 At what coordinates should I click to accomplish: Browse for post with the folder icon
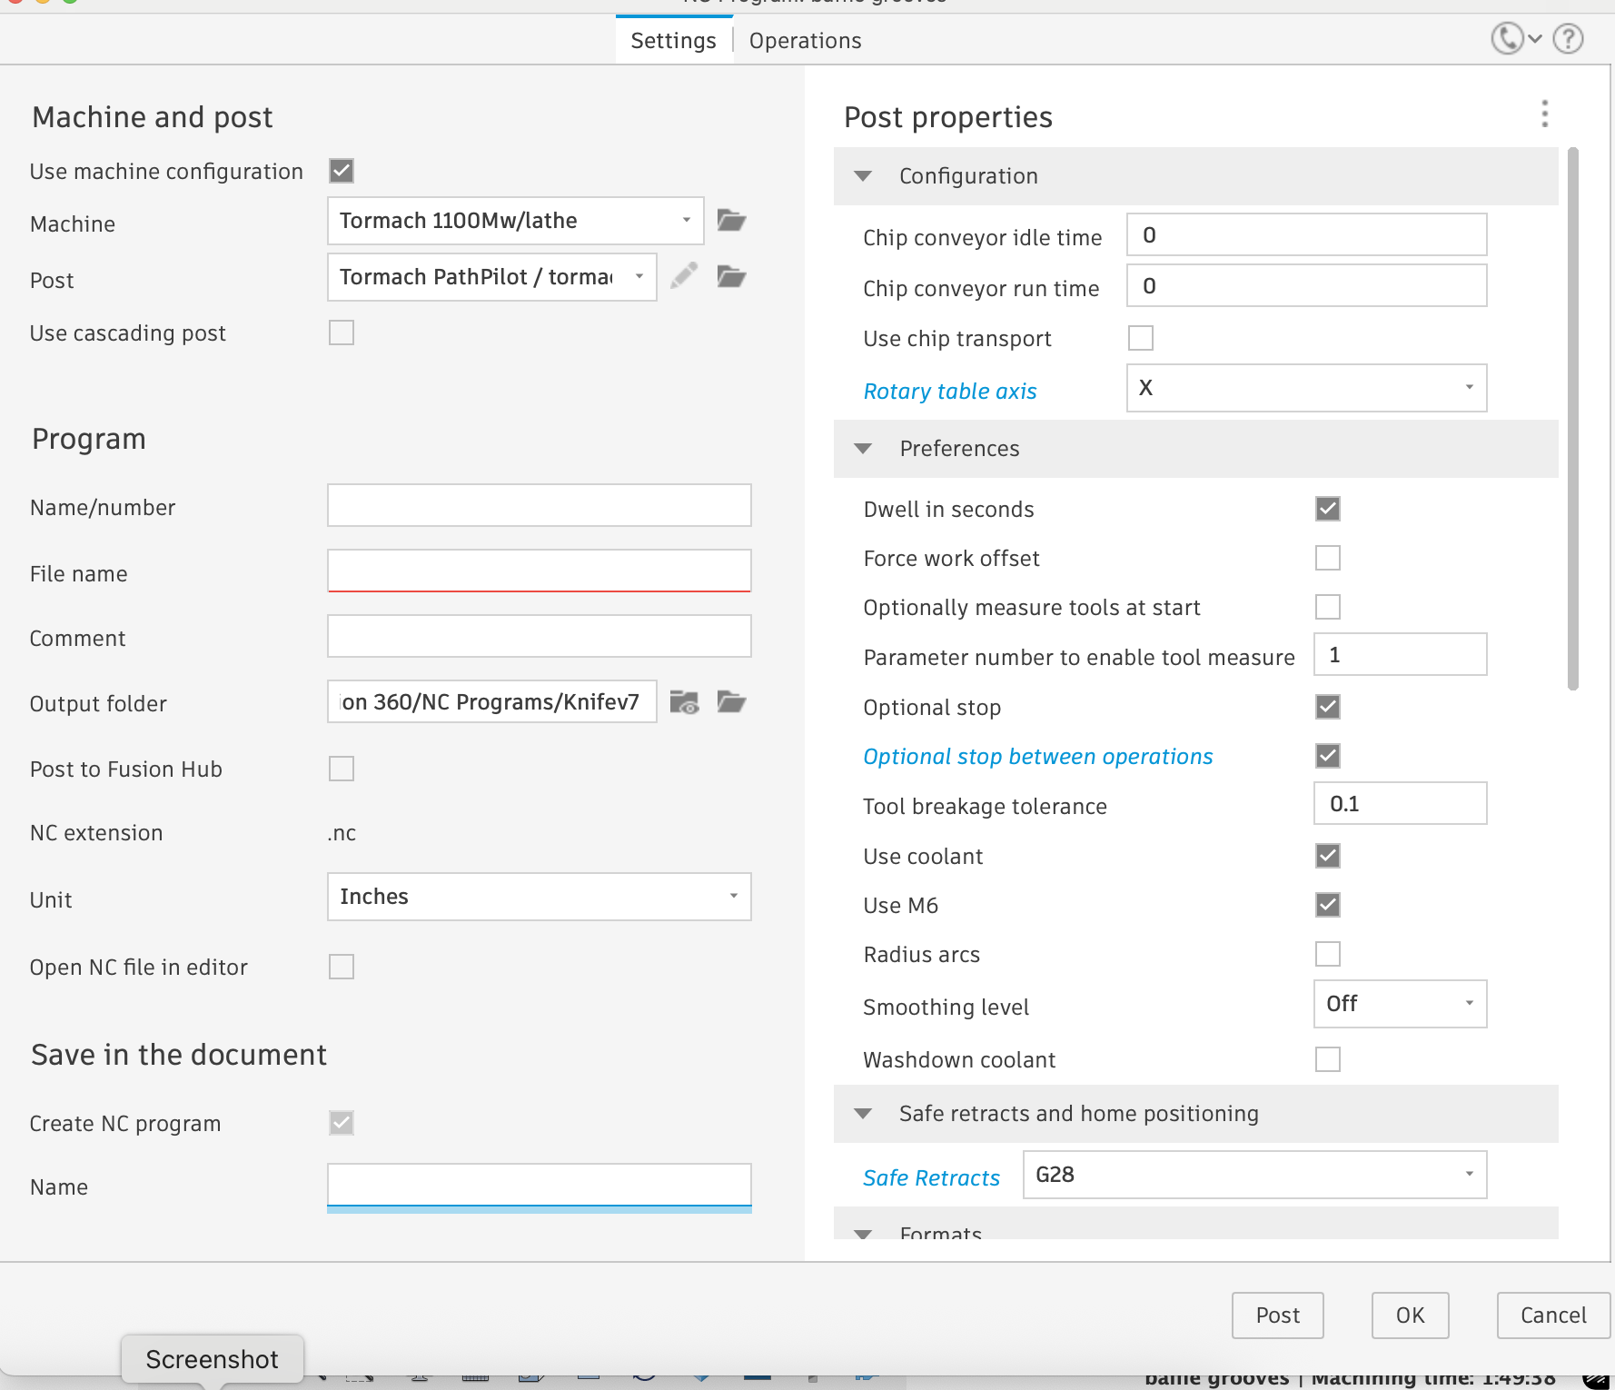click(x=731, y=276)
